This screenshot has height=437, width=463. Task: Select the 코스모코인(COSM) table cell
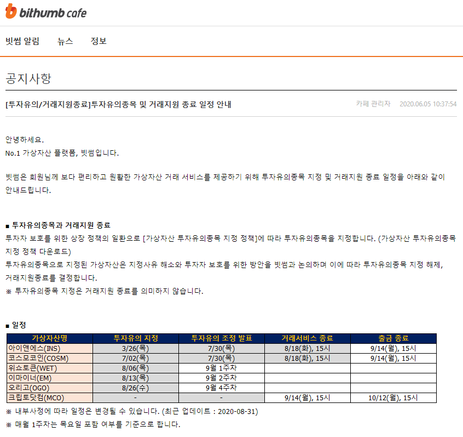tap(50, 358)
